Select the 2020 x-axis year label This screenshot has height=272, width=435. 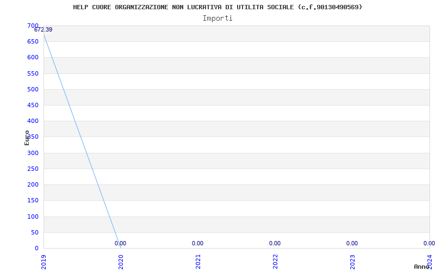(x=121, y=262)
